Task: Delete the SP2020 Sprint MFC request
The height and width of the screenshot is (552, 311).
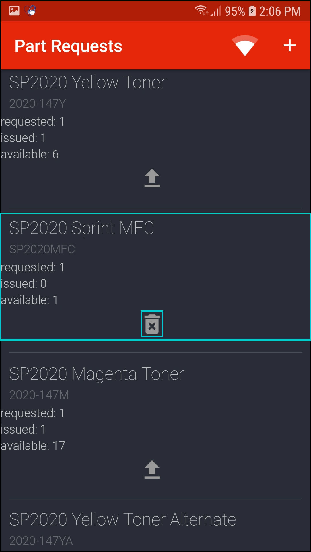Action: click(152, 324)
